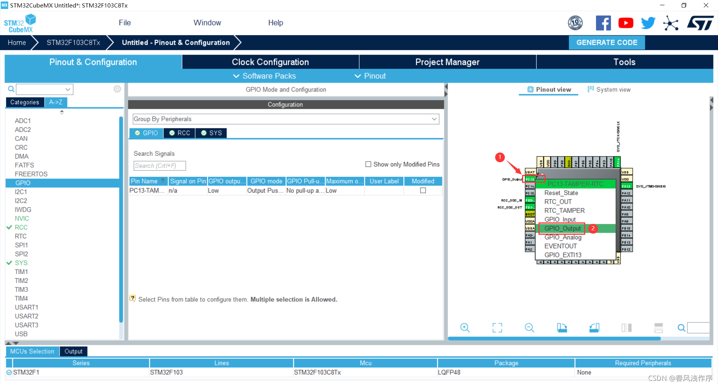Click STM32F103C8Tx breadcrumb
The height and width of the screenshot is (385, 718).
(x=73, y=43)
